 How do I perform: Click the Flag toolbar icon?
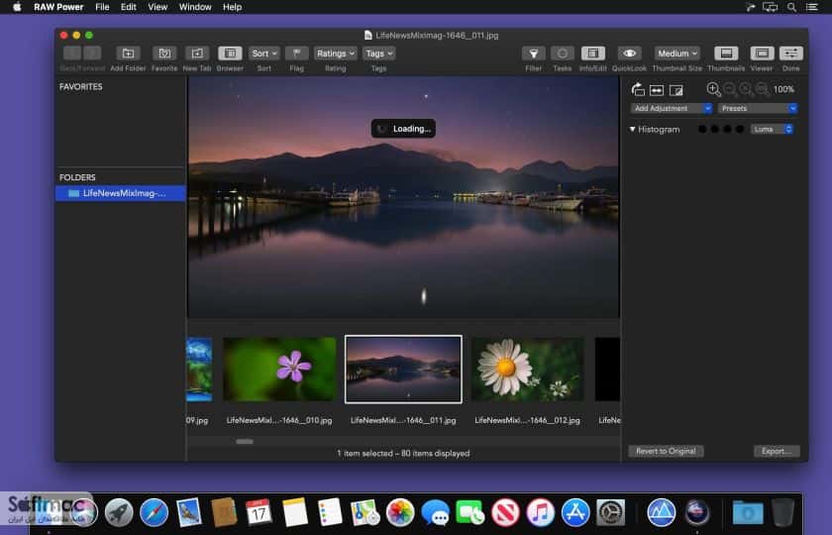296,53
